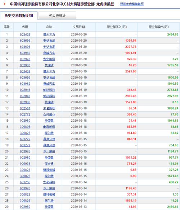Click code 300825 in row 17
Screen dimensions: 180x210
coord(25,133)
